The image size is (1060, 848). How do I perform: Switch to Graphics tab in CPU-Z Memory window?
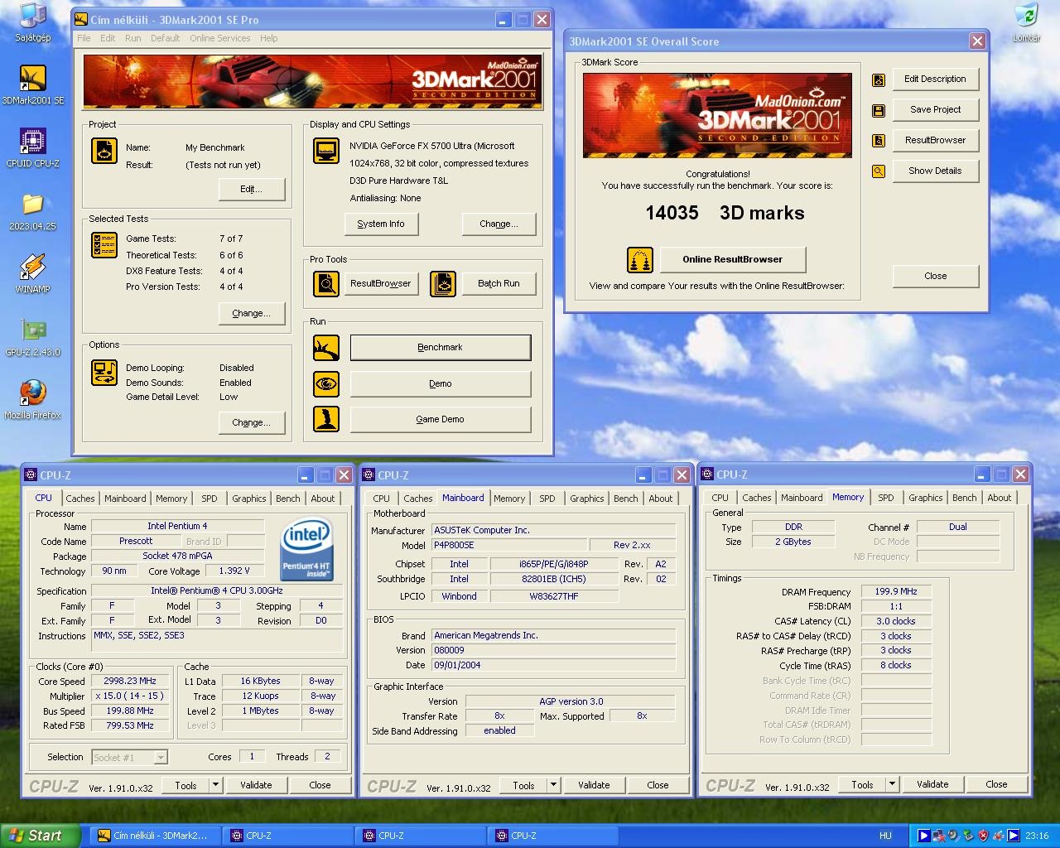tap(925, 498)
